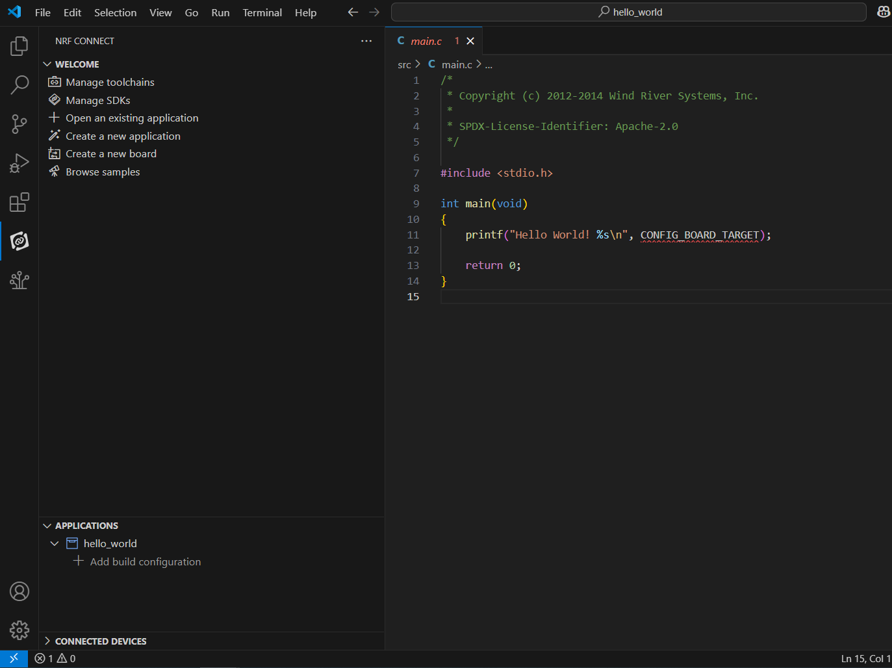Viewport: 892px width, 668px height.
Task: Open nRF Connect panel more actions ellipsis
Action: [366, 41]
